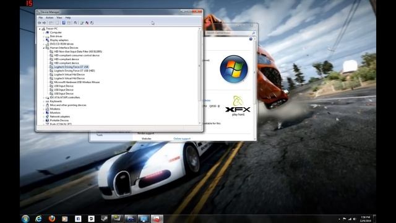The image size is (396, 223).
Task: Select the highlighted Logitech Driving Force GT USB entry
Action: (x=71, y=67)
